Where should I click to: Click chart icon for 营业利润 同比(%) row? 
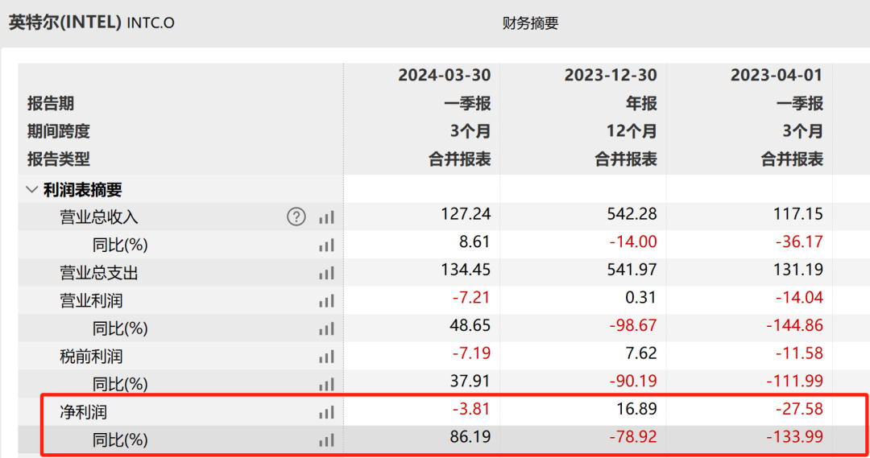[325, 328]
